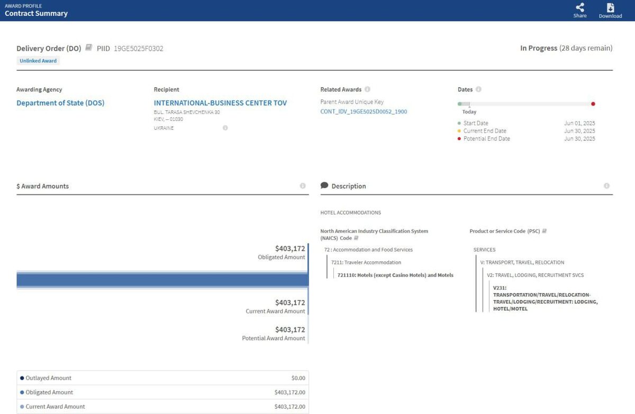635x414 pixels.
Task: Click the Share icon
Action: tap(580, 7)
